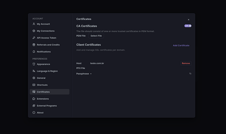The image size is (226, 134).
Task: Open the External Programs section
Action: [47, 106]
